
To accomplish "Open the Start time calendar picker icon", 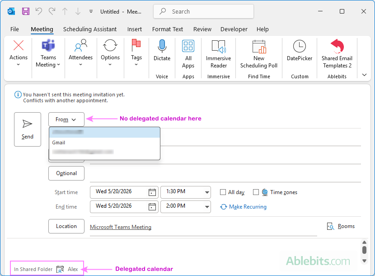I will click(152, 192).
